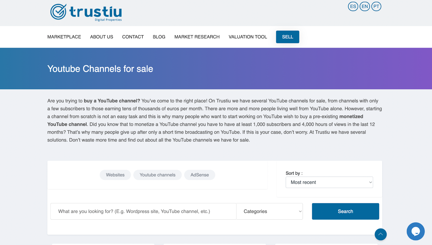The width and height of the screenshot is (432, 245).
Task: Filter listings by AdSense
Action: tap(200, 175)
